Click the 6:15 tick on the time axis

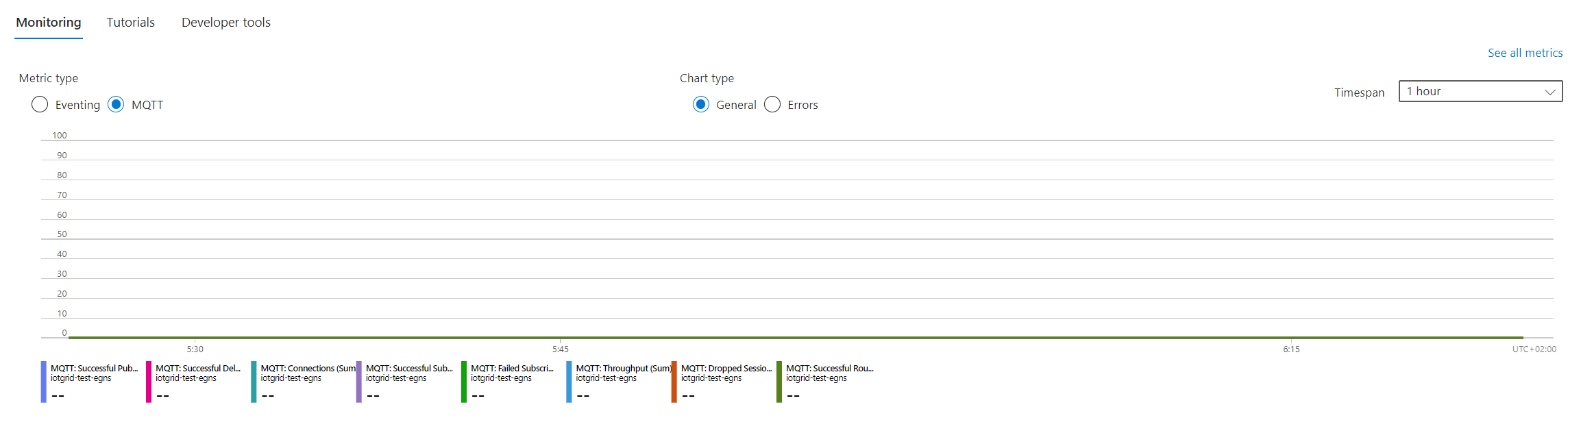point(1291,349)
